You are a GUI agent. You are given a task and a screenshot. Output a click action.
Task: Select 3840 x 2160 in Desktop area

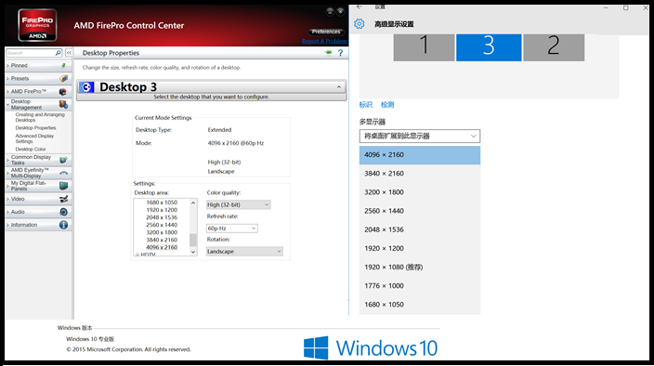click(162, 240)
